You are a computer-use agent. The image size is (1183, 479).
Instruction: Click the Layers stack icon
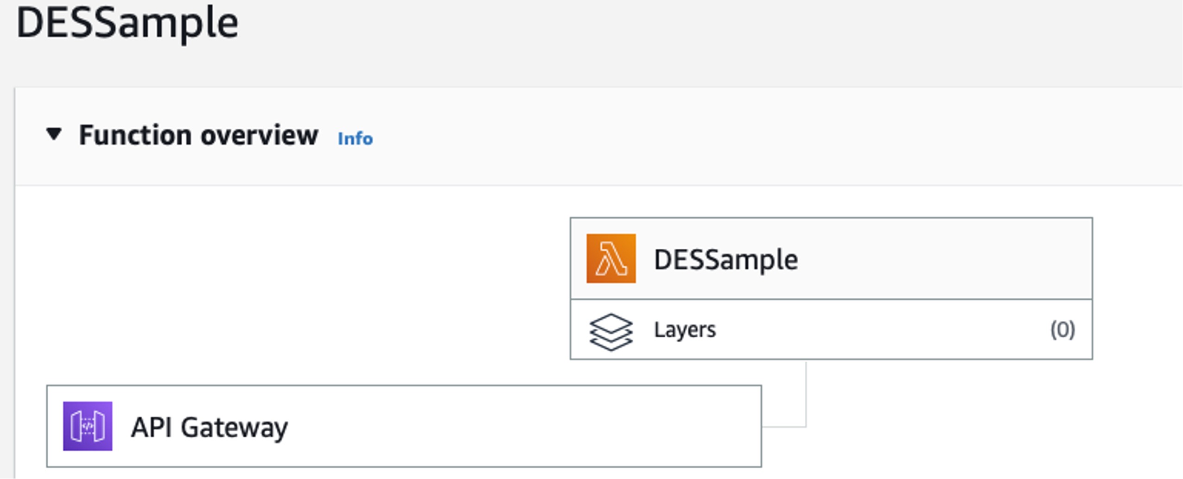coord(611,332)
